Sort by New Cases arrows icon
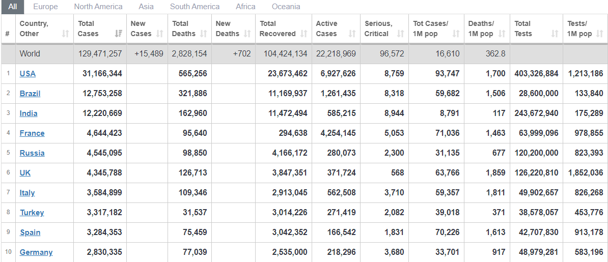This screenshot has height=262, width=608. tap(159, 34)
